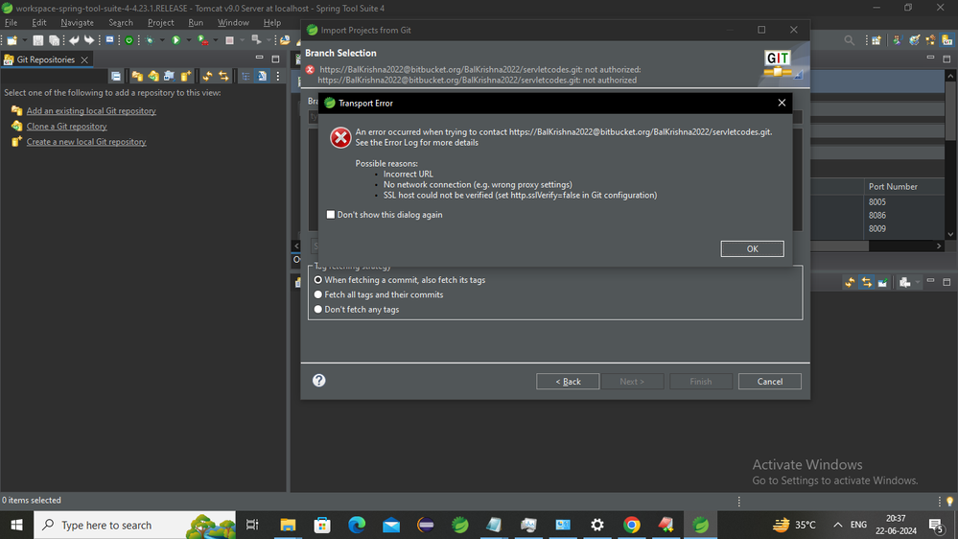This screenshot has height=539, width=958.
Task: Click refresh icon in lower-right panel toolbar
Action: point(850,282)
